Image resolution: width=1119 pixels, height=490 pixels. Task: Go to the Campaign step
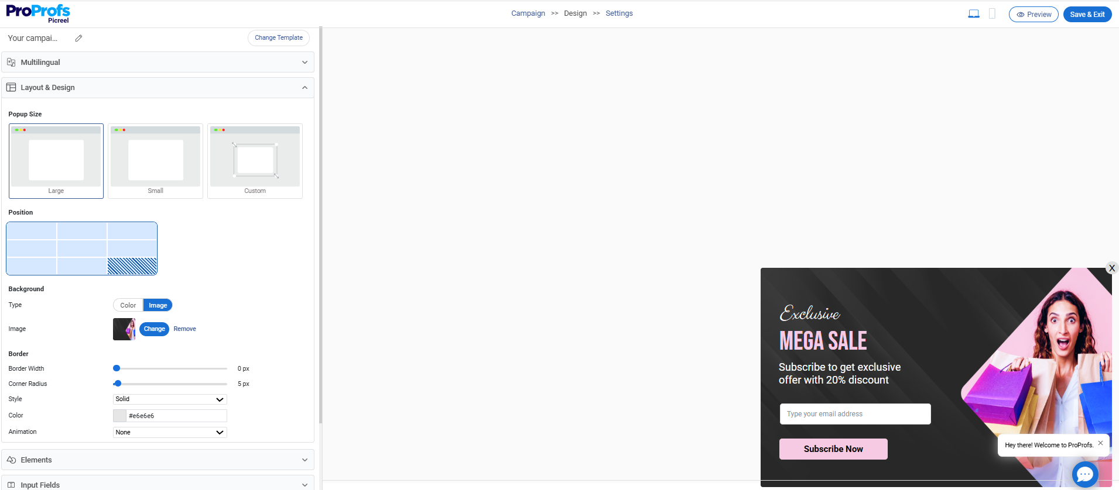tap(528, 13)
